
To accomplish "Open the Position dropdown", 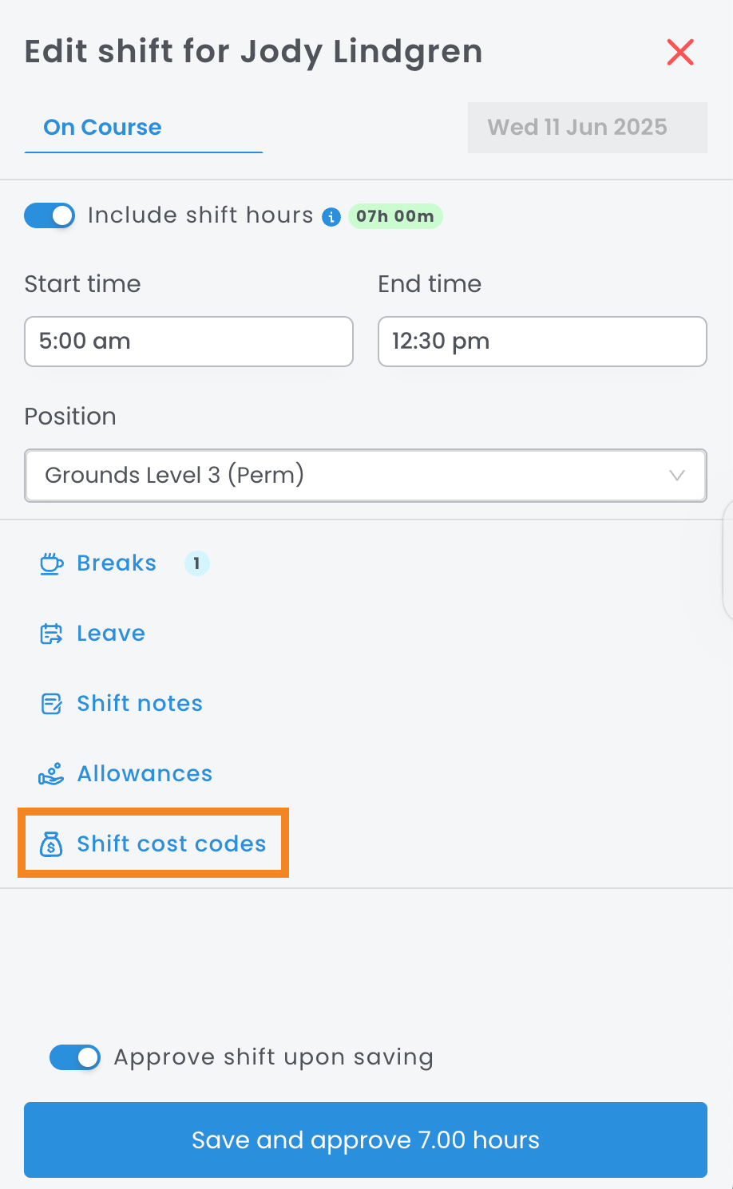I will point(351,476).
